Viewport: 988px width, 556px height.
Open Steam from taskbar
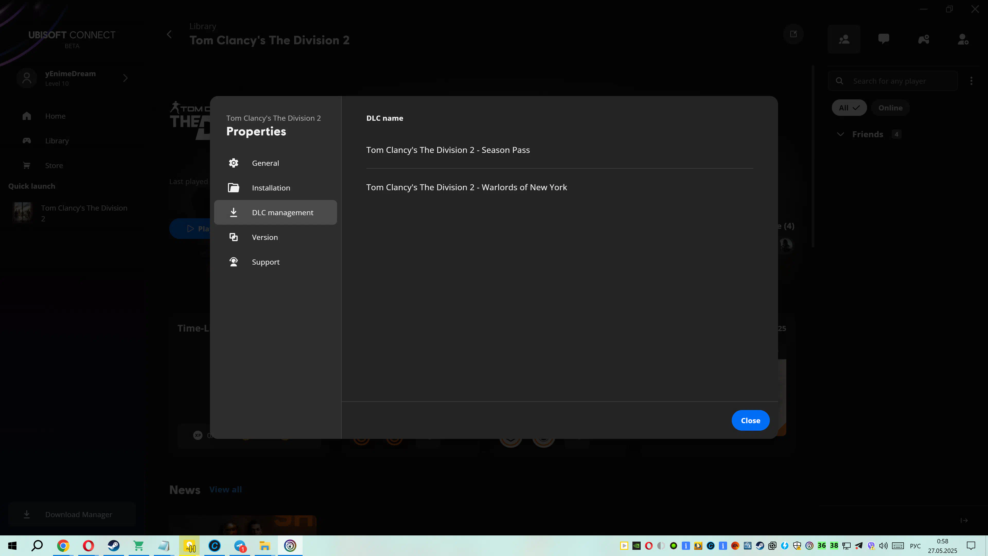tap(113, 546)
